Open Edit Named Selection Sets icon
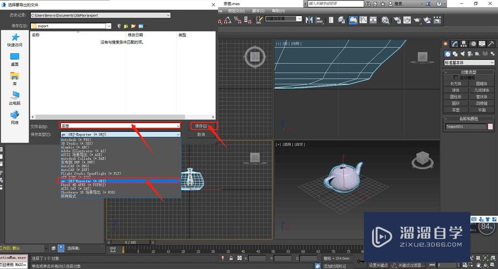The height and width of the screenshot is (269, 498). pyautogui.click(x=259, y=20)
